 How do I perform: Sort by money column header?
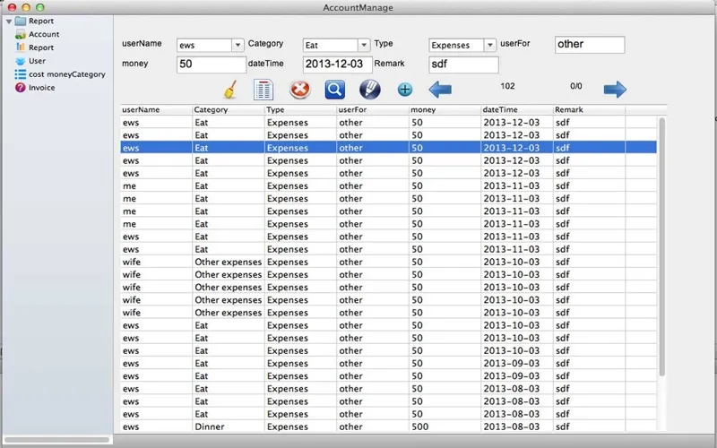(x=445, y=109)
